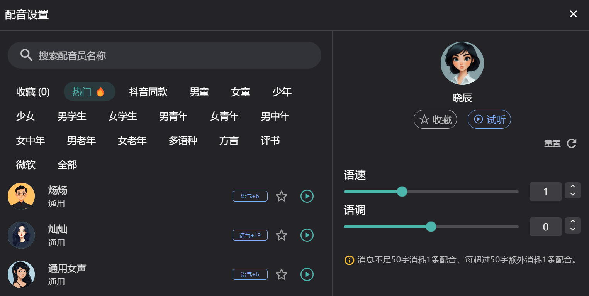Click the reset icon next to 重置
This screenshot has width=589, height=296.
coord(571,143)
